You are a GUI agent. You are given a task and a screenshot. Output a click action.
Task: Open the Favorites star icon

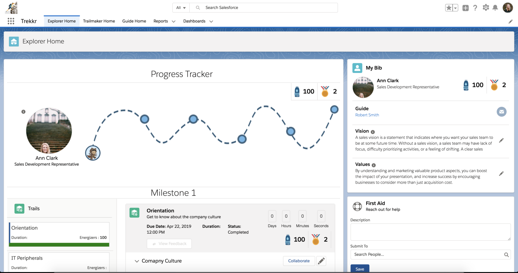pos(449,8)
